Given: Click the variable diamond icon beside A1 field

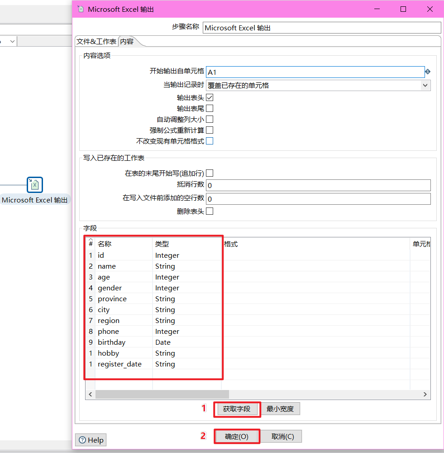Looking at the screenshot, I should click(x=428, y=72).
